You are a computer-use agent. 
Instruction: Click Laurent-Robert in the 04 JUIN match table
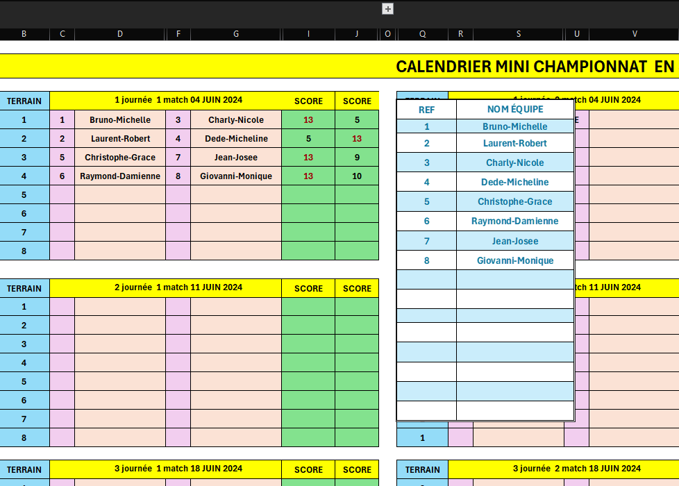pyautogui.click(x=120, y=139)
